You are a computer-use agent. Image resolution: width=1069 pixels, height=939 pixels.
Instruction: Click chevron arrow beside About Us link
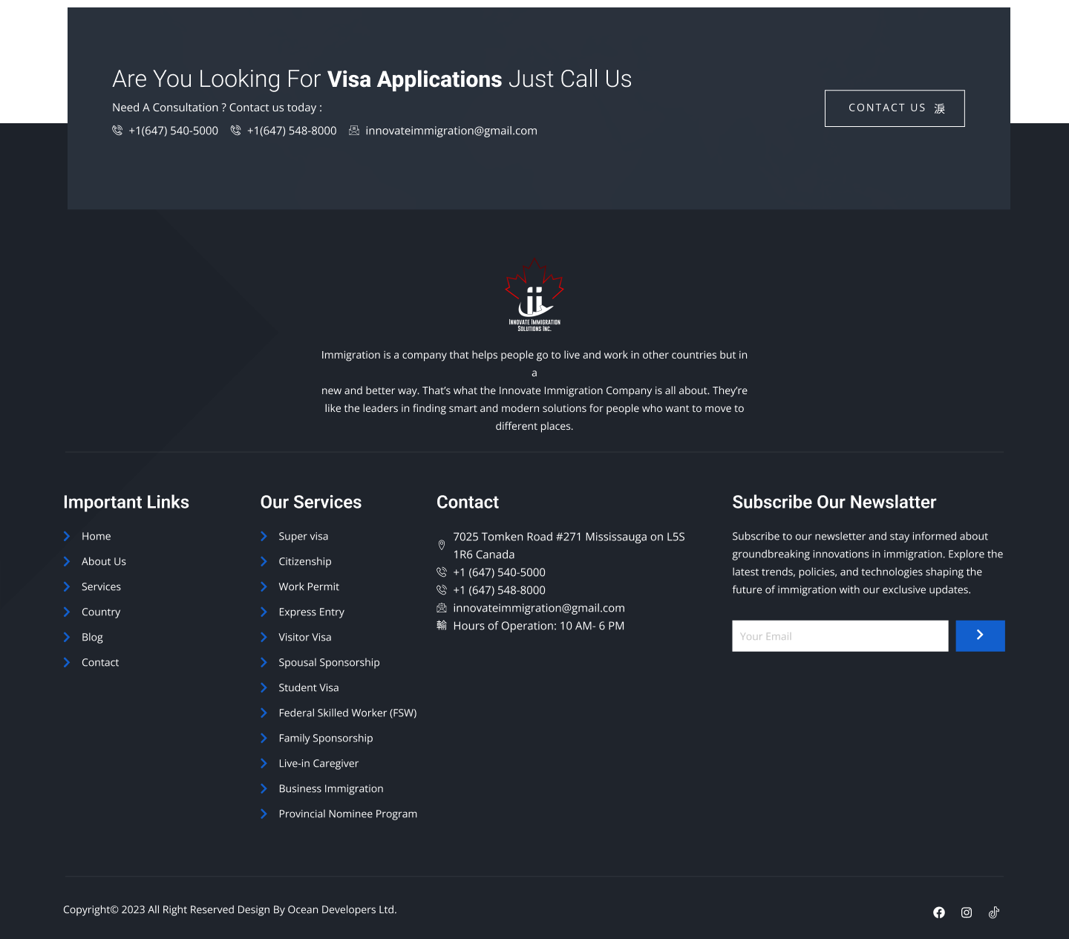pyautogui.click(x=67, y=561)
